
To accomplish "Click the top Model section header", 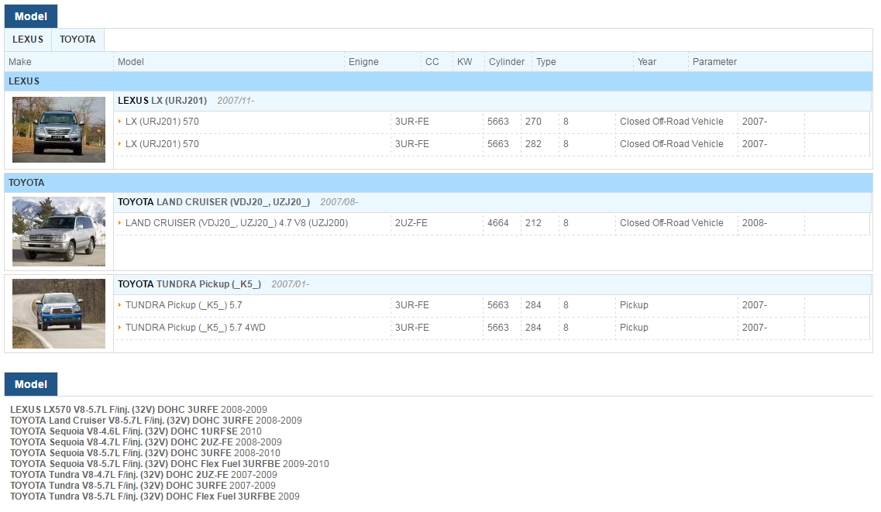I will click(x=31, y=16).
